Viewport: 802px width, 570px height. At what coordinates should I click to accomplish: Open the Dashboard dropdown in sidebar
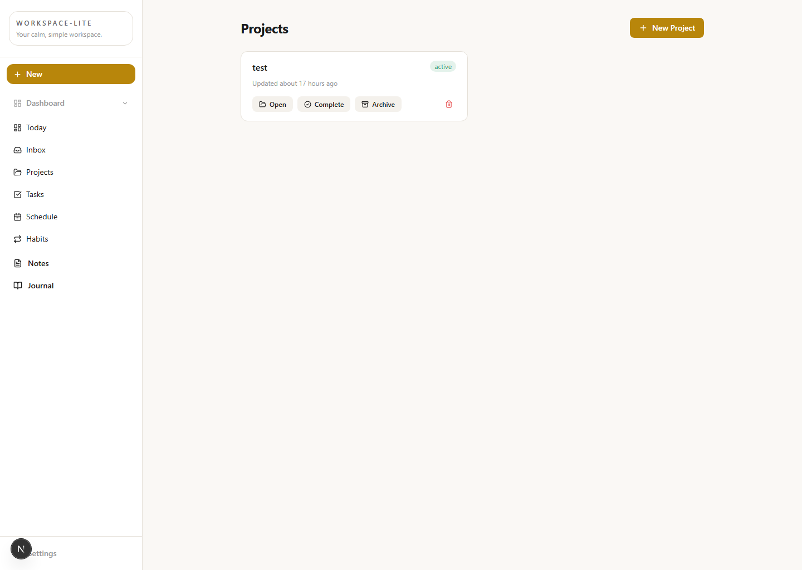tap(45, 103)
